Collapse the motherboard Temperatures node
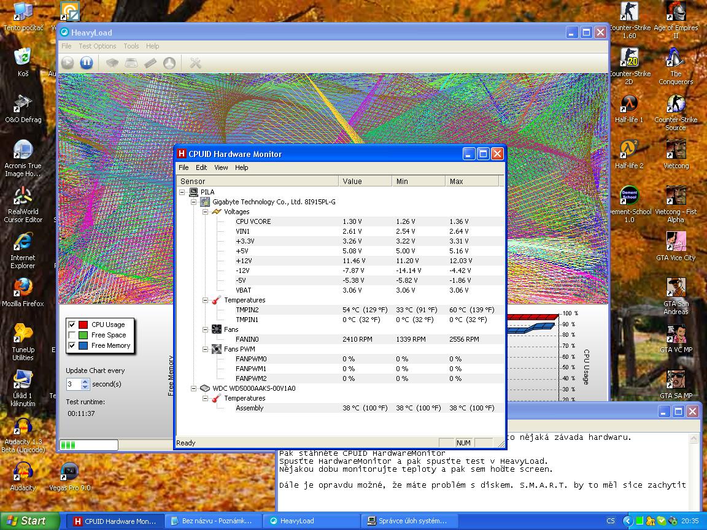 click(206, 300)
